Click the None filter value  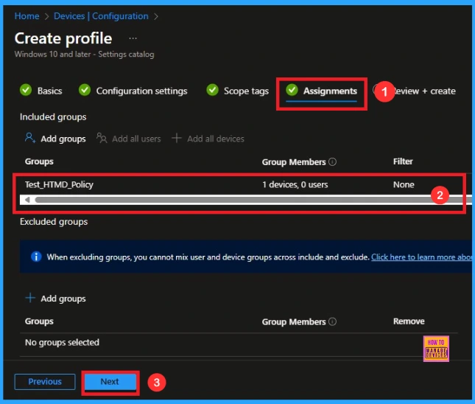pyautogui.click(x=404, y=185)
